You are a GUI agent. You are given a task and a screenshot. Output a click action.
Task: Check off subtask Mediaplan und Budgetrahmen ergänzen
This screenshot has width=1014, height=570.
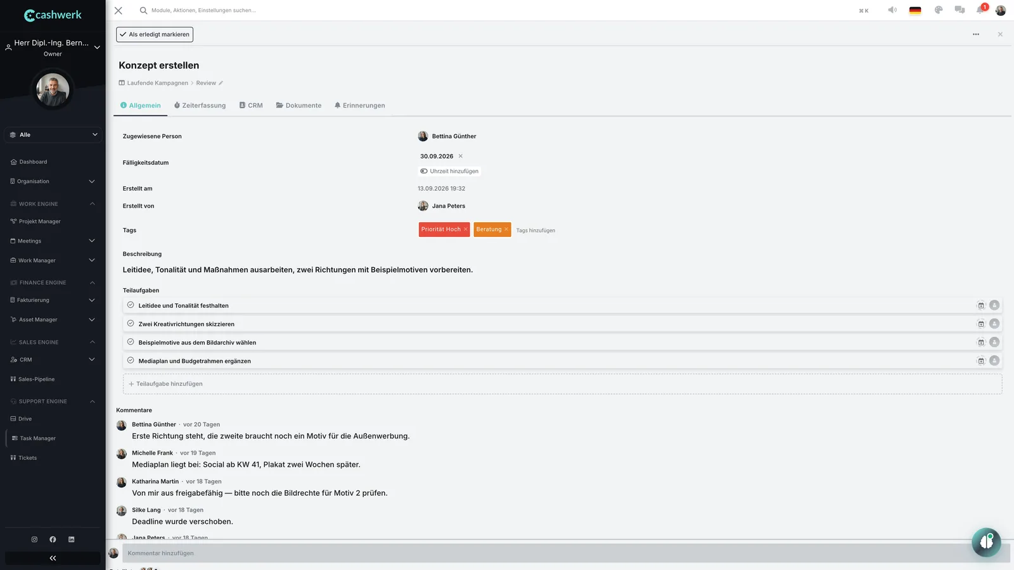pos(131,360)
